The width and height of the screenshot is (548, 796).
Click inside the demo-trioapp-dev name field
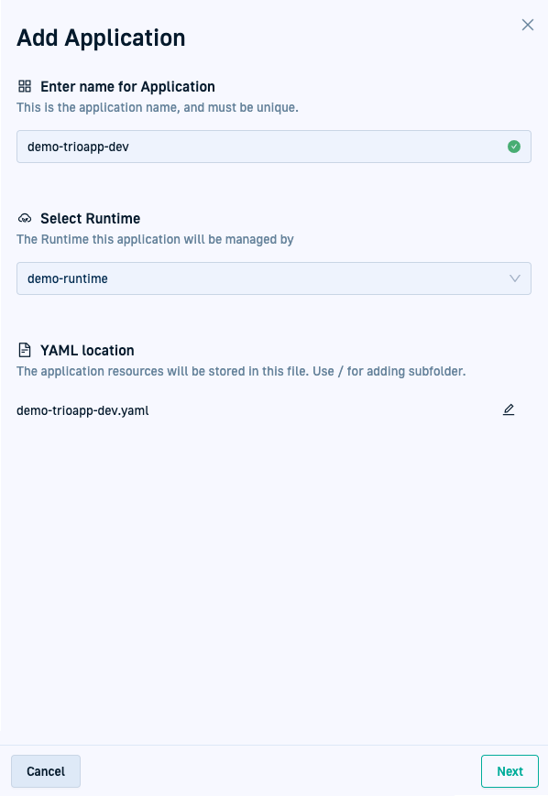pyautogui.click(x=274, y=147)
